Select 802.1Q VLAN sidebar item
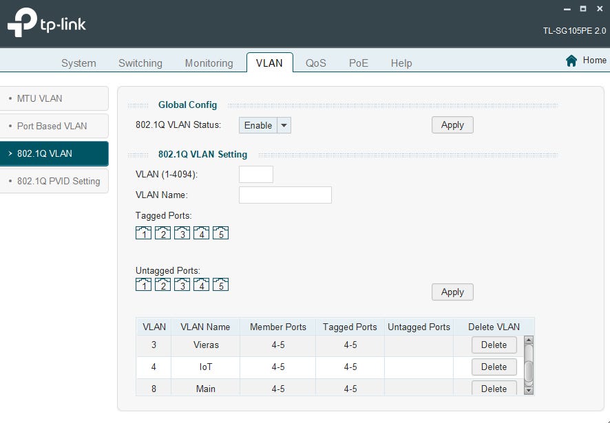The image size is (610, 423). pyautogui.click(x=54, y=153)
